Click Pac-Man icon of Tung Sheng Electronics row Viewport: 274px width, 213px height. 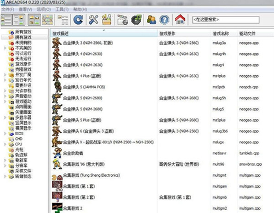pos(57,177)
